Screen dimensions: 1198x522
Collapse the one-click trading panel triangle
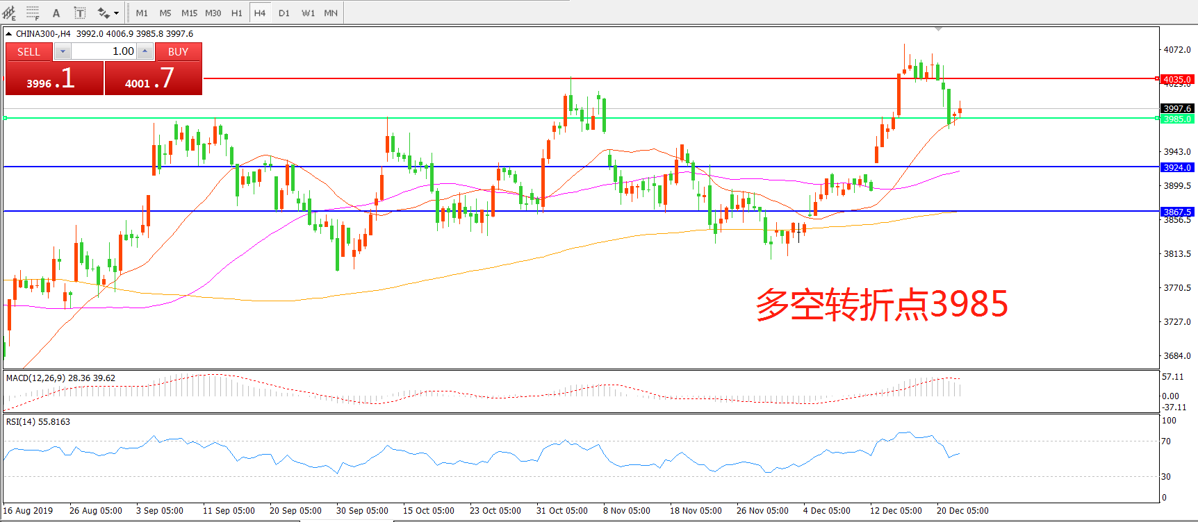click(x=8, y=33)
